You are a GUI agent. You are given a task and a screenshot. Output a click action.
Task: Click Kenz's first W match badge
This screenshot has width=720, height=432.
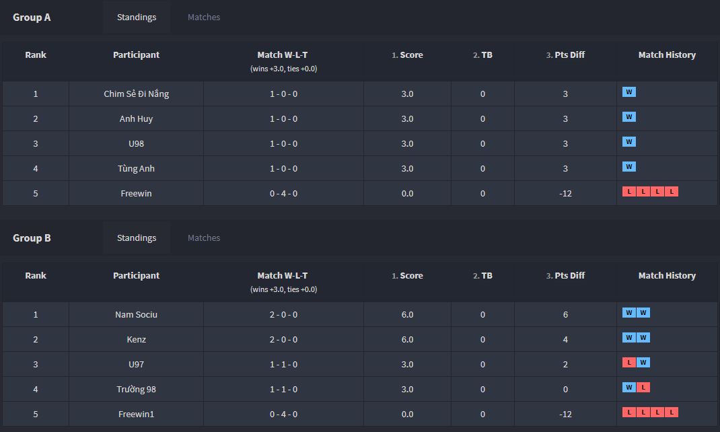coord(629,338)
